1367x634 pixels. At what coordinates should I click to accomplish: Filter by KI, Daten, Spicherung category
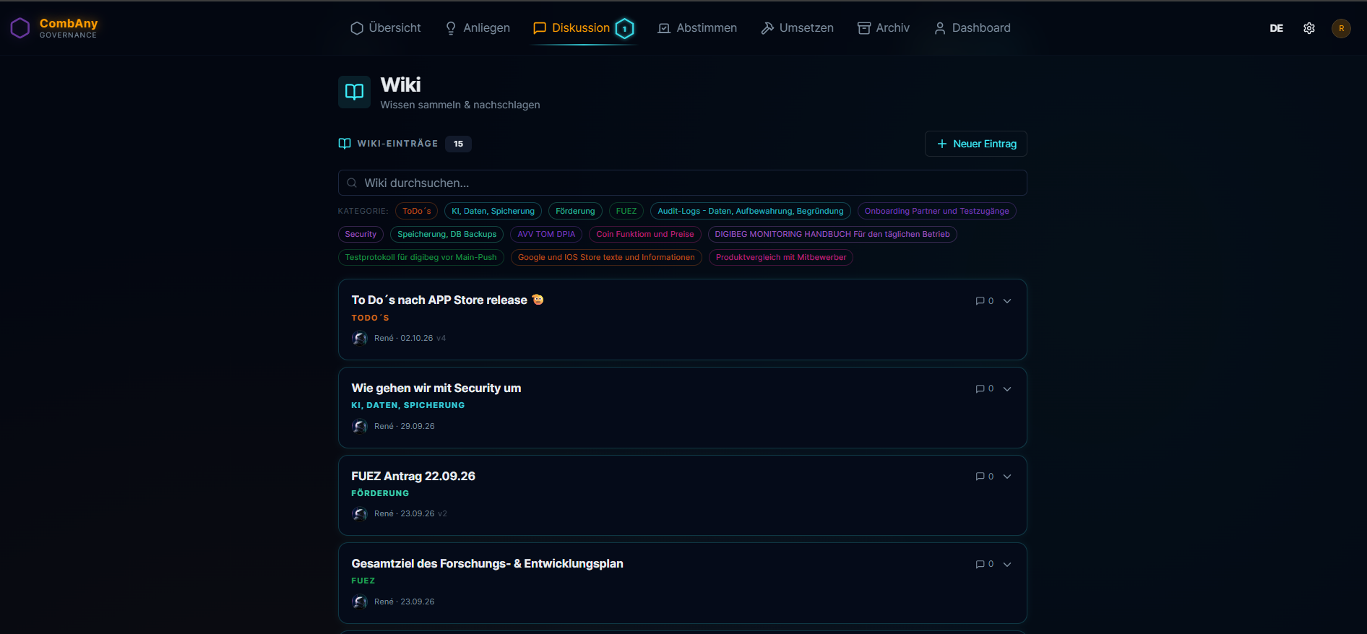pyautogui.click(x=493, y=212)
